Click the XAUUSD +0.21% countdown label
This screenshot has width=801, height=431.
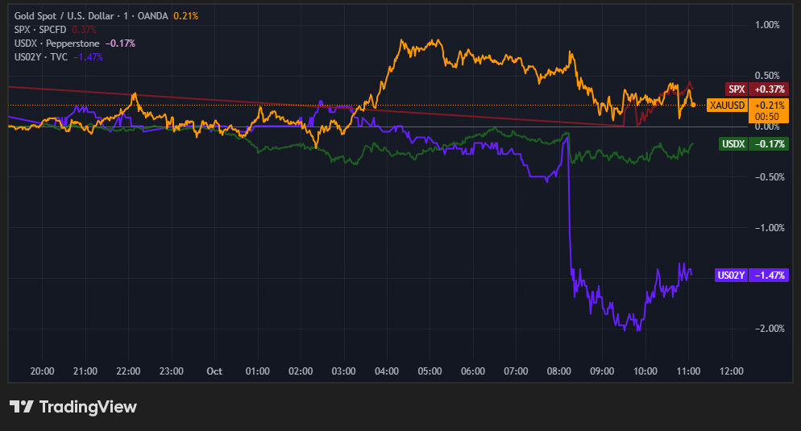coord(768,110)
